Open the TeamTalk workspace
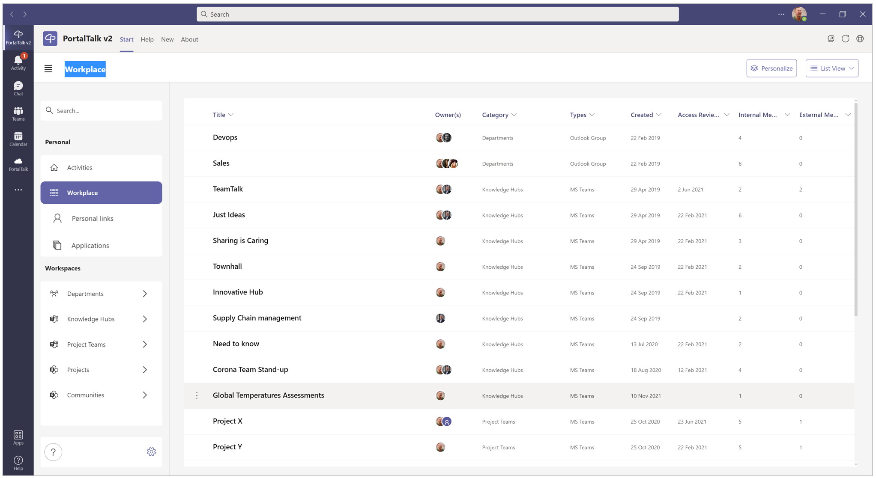Viewport: 876px width, 478px height. click(x=228, y=189)
